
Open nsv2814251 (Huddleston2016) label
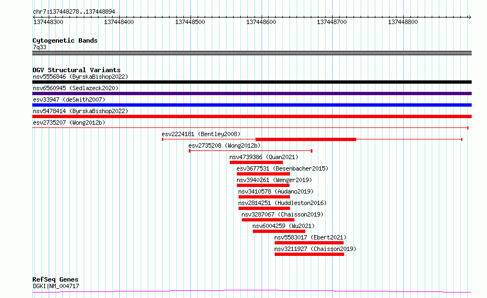pyautogui.click(x=282, y=203)
